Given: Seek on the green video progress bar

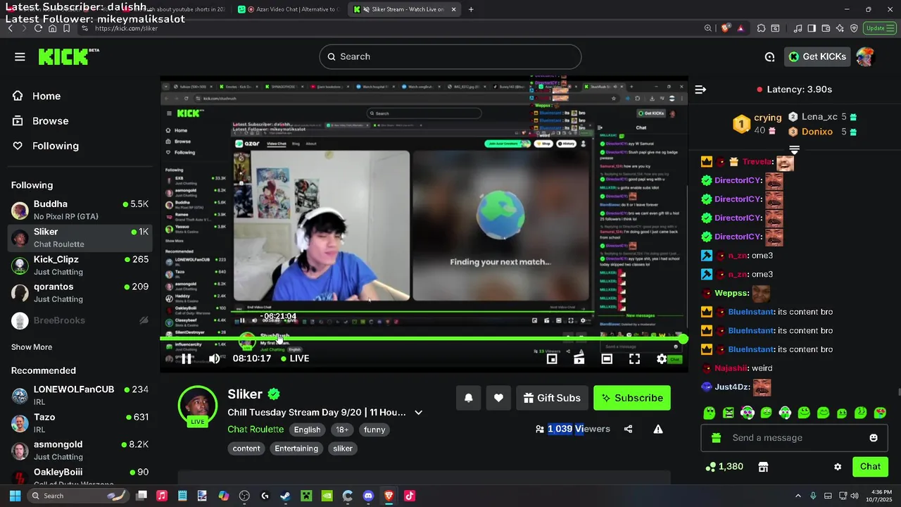Looking at the screenshot, I should click(422, 339).
